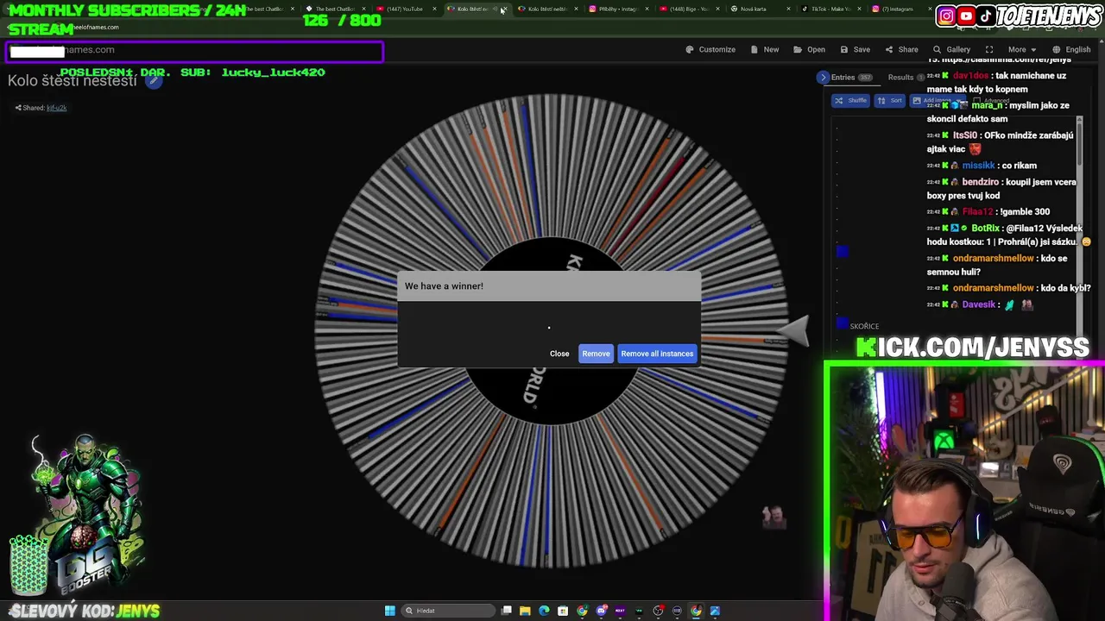Launch Microsoft Edge from taskbar
Image resolution: width=1105 pixels, height=621 pixels.
click(x=544, y=611)
